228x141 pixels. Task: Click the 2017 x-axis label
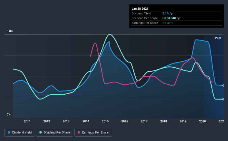coord(144,121)
